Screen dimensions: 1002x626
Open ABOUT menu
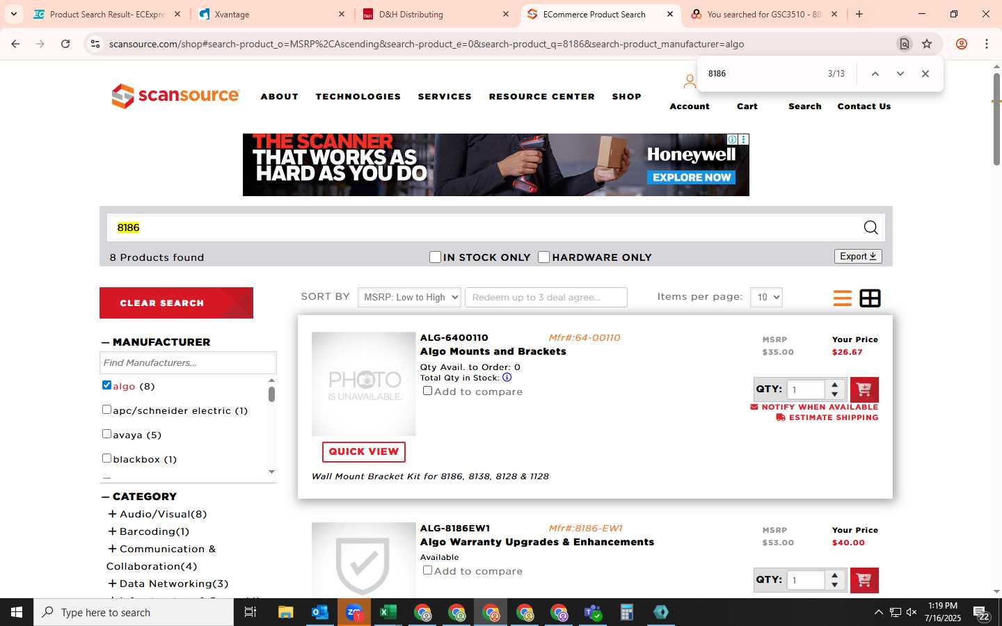click(x=280, y=97)
